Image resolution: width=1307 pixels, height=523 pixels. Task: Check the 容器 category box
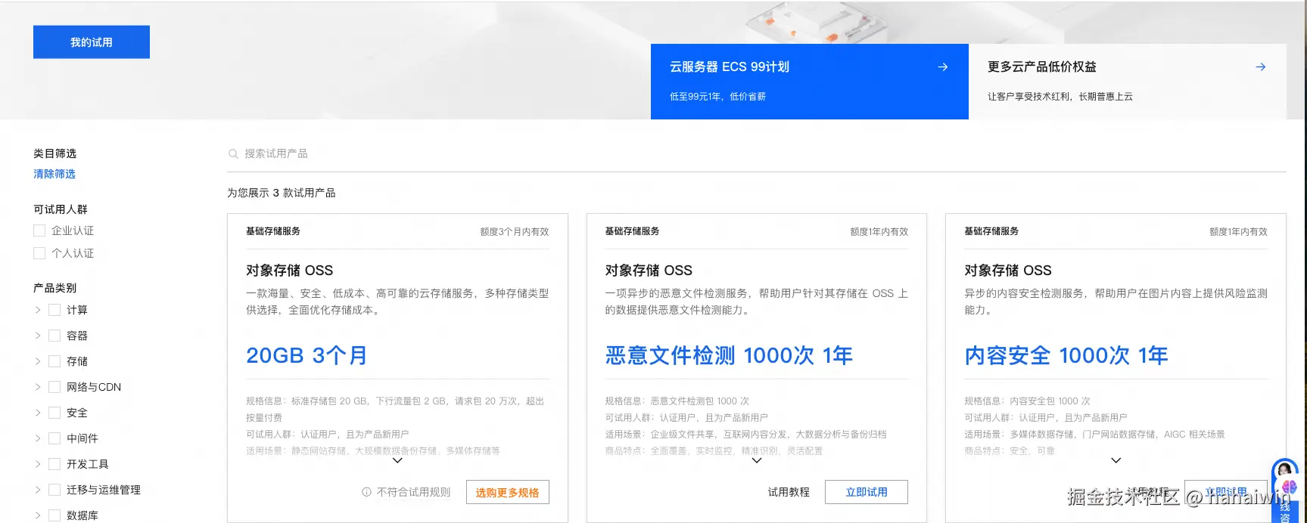[54, 336]
